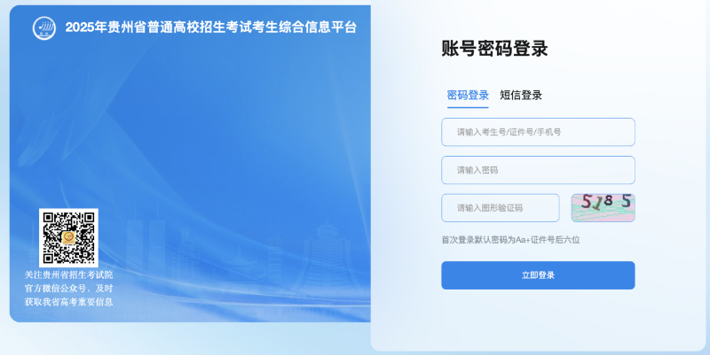Switch to the 密码登录 tab
The width and height of the screenshot is (710, 355).
coord(468,96)
